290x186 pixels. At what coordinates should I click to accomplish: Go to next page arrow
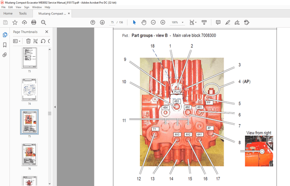[102, 22]
